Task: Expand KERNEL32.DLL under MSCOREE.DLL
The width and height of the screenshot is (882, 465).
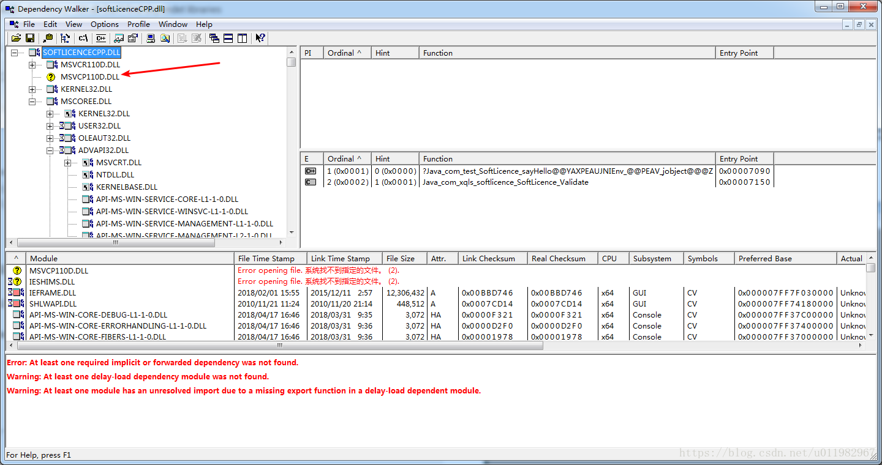Action: [50, 114]
